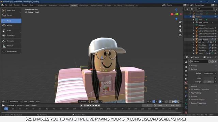Open the Marker menu in timeline
Viewport: 218px width, 122px height.
click(34, 105)
